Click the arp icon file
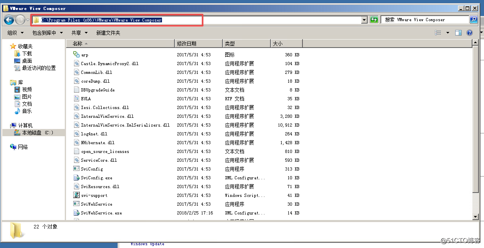 click(76, 55)
